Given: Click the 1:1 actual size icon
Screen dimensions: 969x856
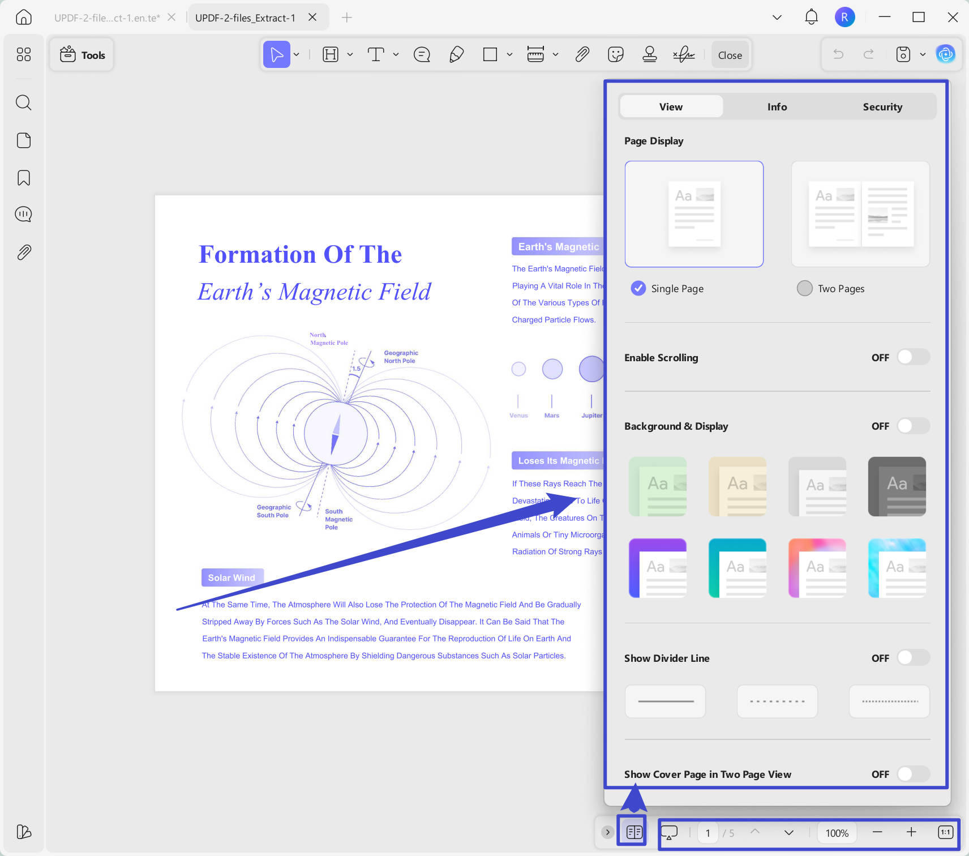Looking at the screenshot, I should (x=945, y=832).
